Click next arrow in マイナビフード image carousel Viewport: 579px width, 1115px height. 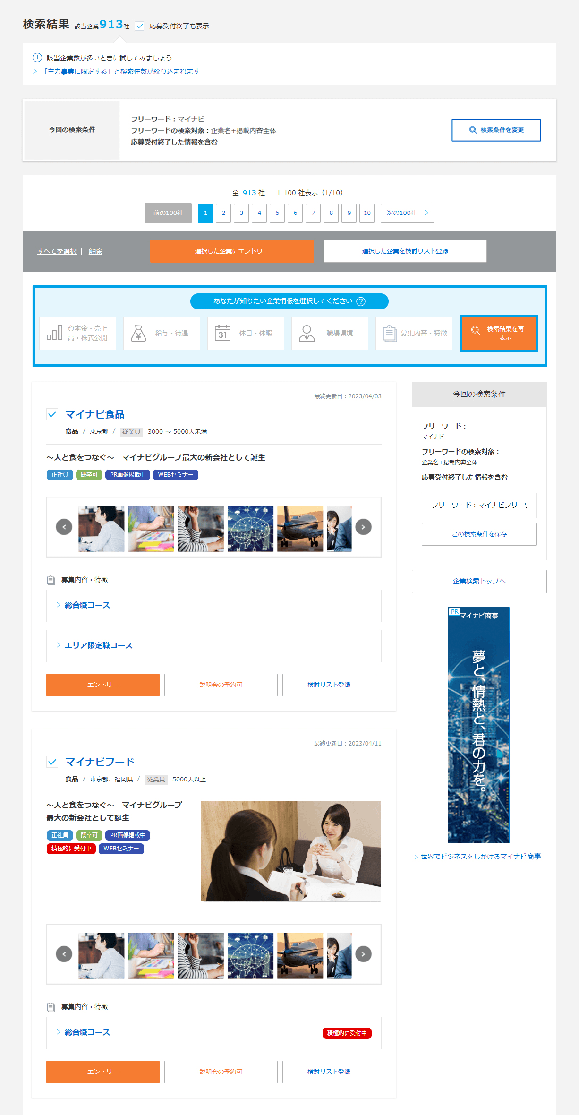pyautogui.click(x=363, y=954)
